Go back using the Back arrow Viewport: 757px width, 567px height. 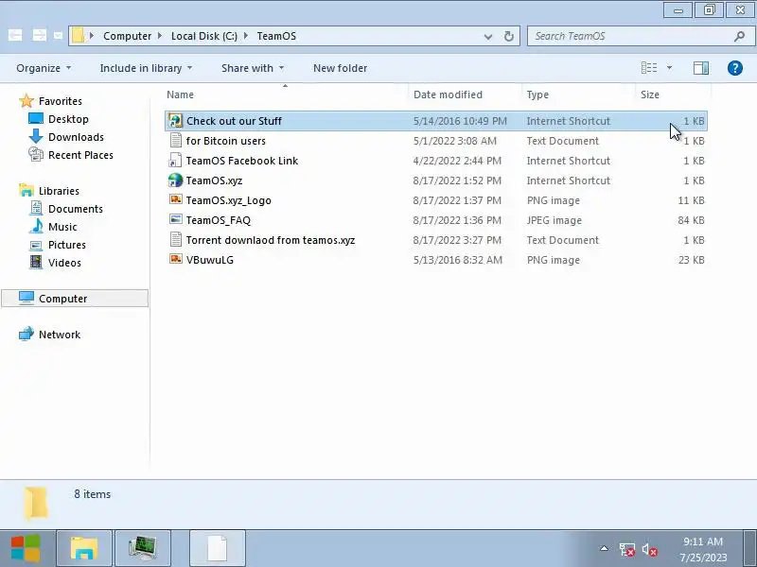click(15, 35)
